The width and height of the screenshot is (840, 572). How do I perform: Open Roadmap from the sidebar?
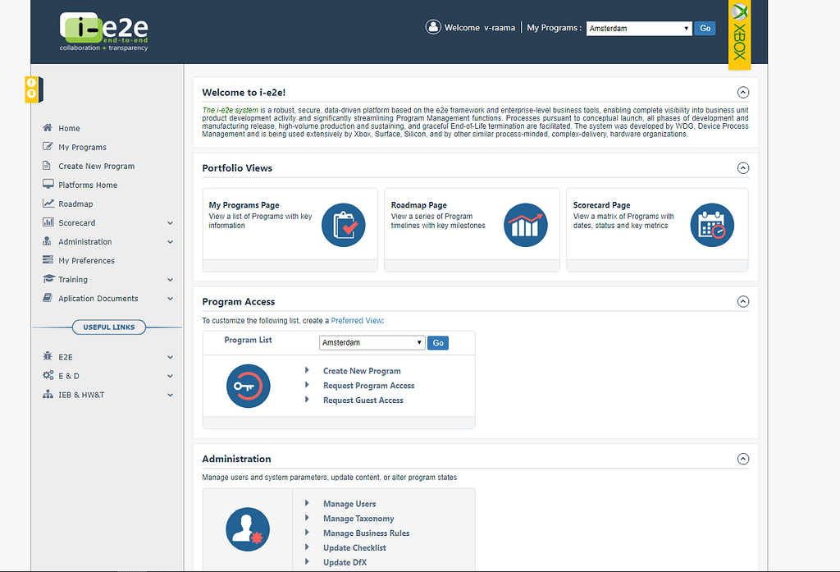click(x=75, y=204)
